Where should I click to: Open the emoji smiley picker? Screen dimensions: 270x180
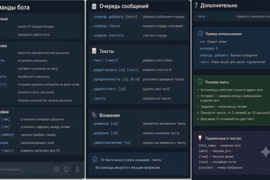click(x=66, y=169)
